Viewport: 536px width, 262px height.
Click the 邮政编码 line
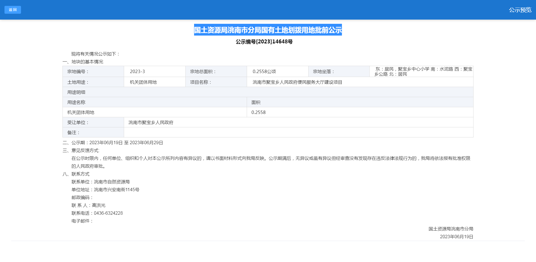82,198
